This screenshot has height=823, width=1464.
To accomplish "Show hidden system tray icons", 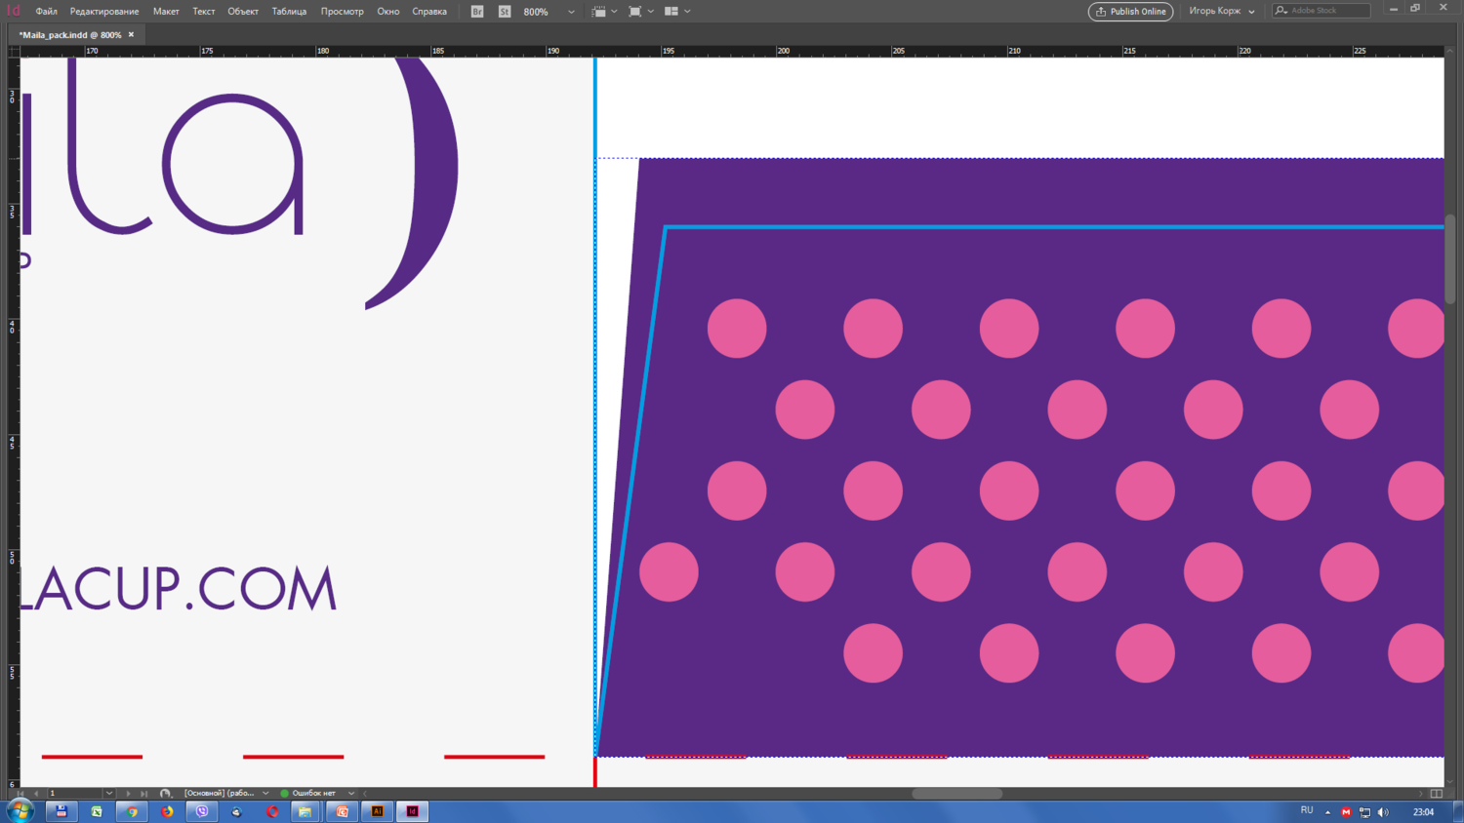I will coord(1327,811).
